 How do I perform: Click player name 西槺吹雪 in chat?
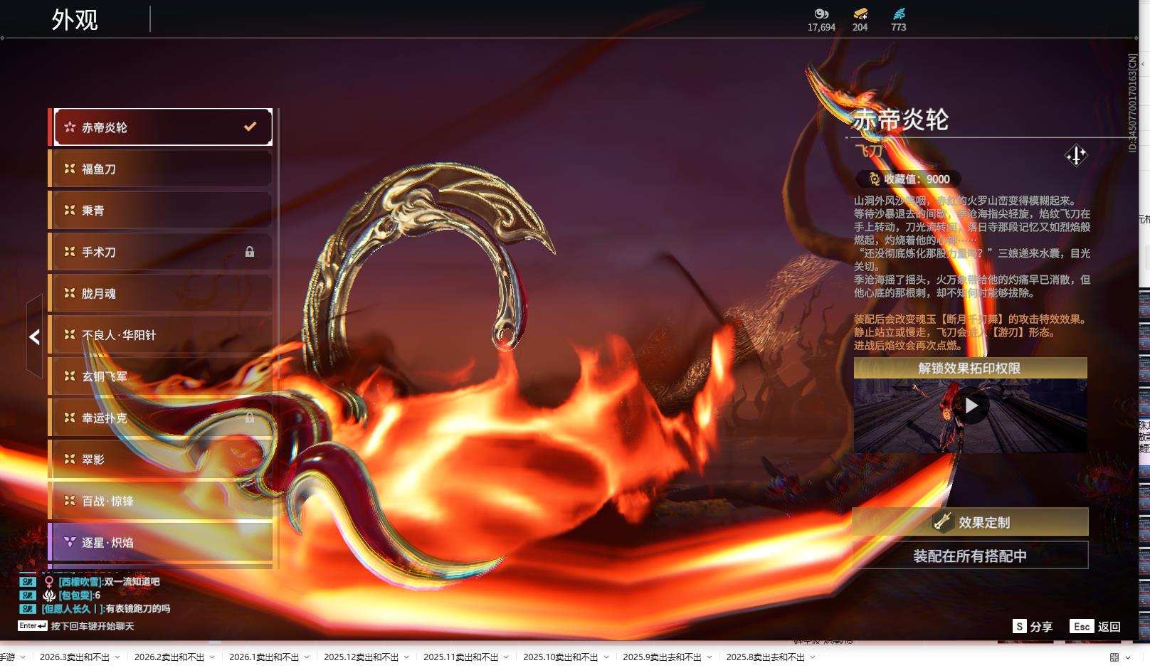[80, 582]
